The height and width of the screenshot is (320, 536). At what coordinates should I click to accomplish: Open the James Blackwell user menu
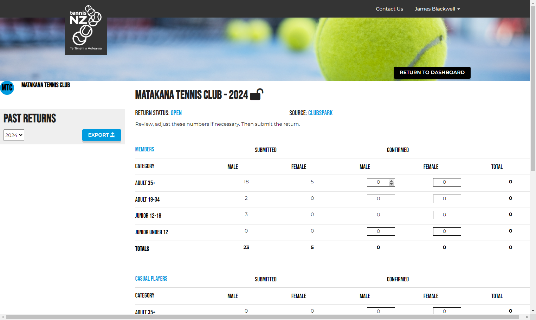tap(437, 9)
